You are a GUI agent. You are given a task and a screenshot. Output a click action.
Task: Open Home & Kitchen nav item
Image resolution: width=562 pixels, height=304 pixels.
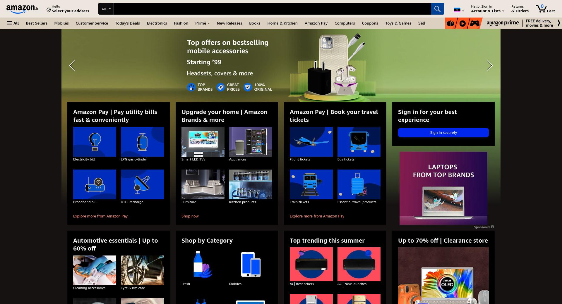click(x=282, y=23)
